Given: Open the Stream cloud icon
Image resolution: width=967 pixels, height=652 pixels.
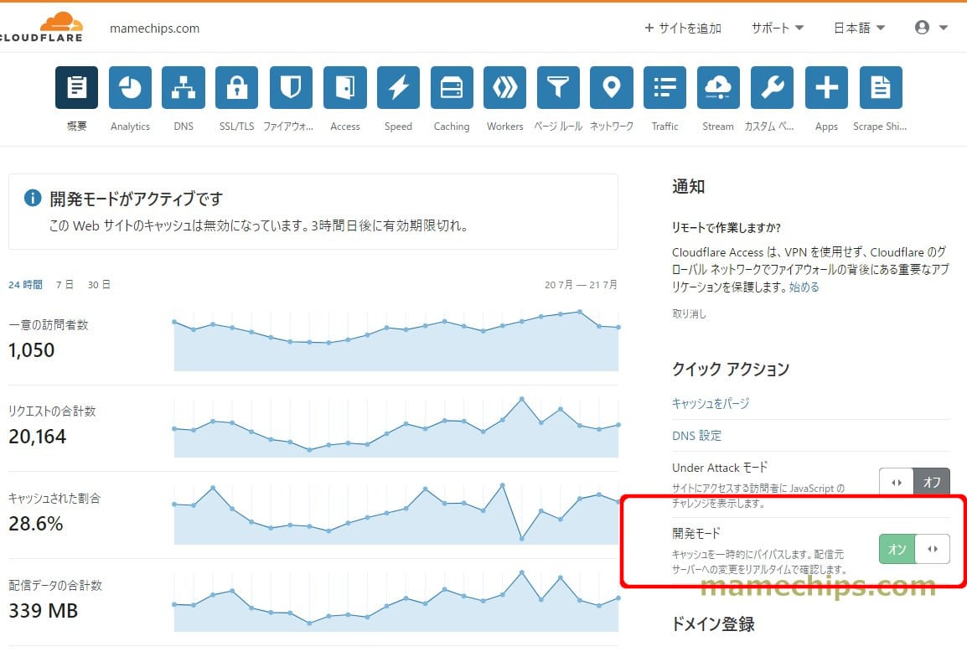Looking at the screenshot, I should (x=718, y=88).
